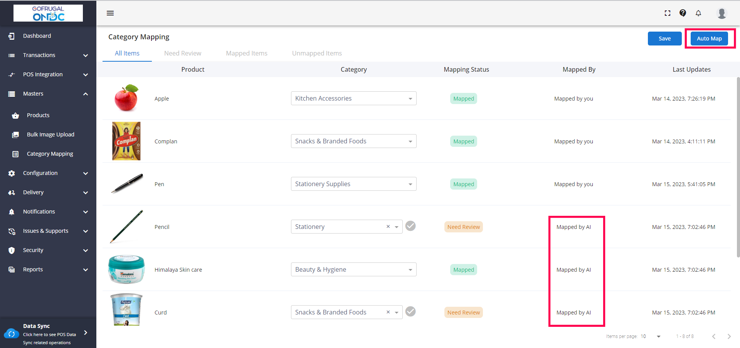This screenshot has width=740, height=348.
Task: Open the help question mark icon
Action: [683, 13]
